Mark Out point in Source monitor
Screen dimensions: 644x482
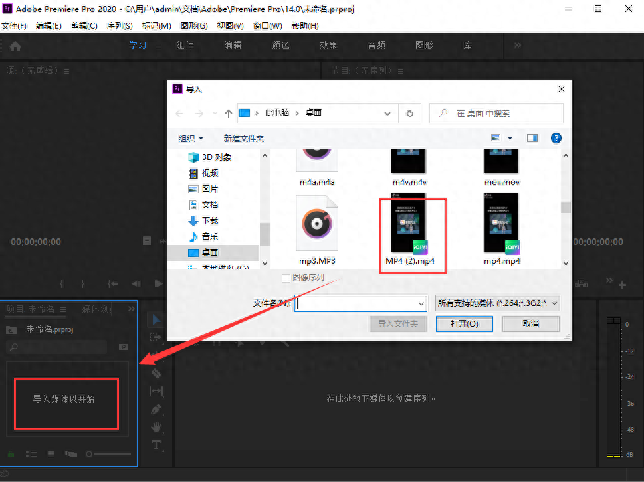82,283
